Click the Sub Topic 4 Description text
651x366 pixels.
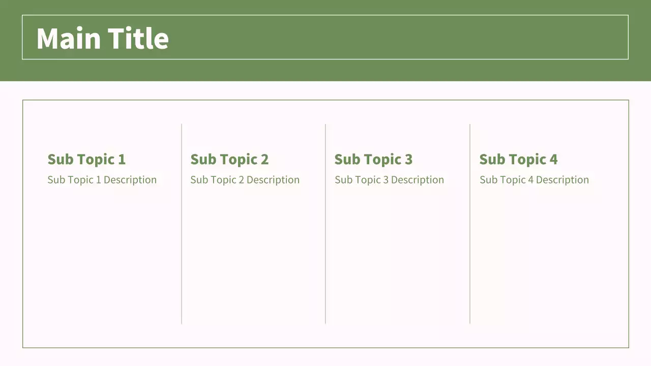534,180
